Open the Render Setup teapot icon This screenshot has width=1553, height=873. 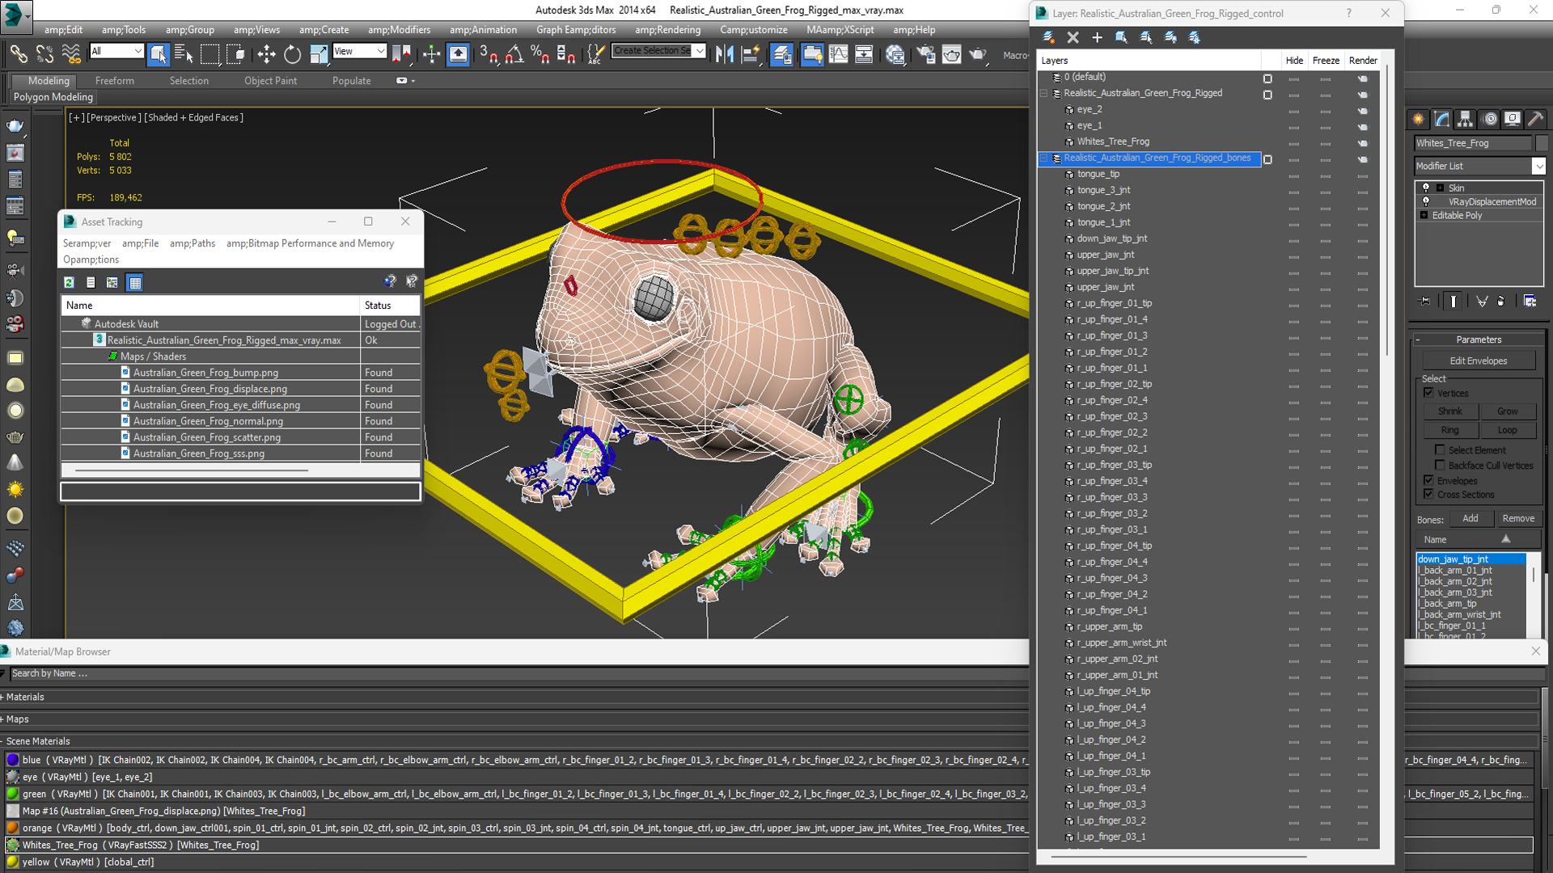click(925, 54)
